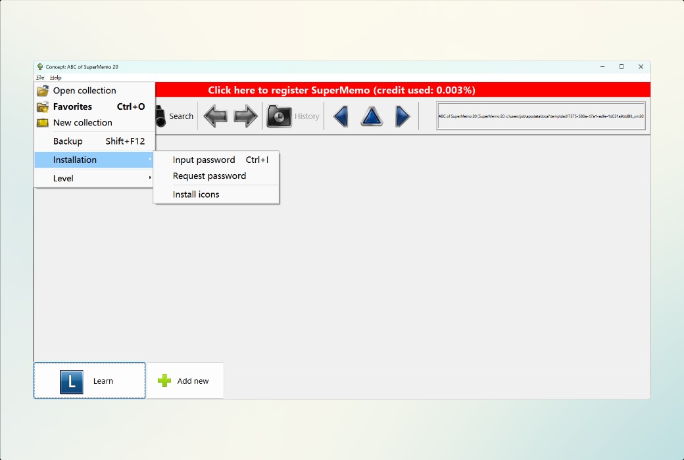Select the Open collection folder icon
The width and height of the screenshot is (684, 460).
tap(43, 90)
